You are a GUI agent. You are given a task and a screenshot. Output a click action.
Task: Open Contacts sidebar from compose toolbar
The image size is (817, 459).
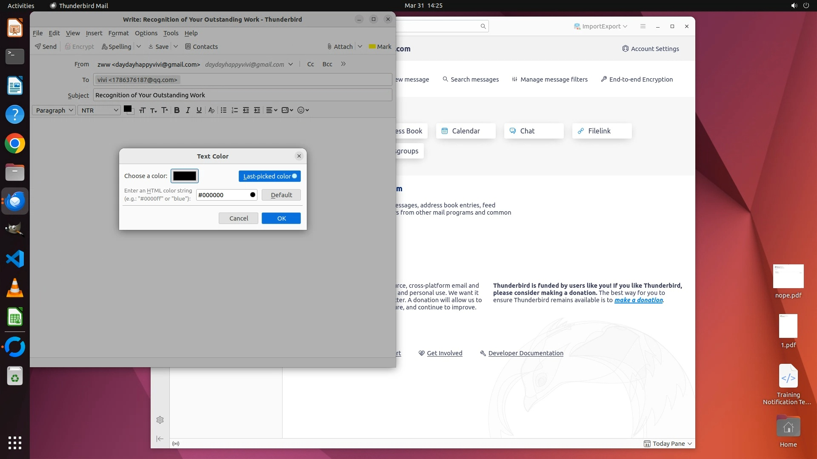[201, 46]
